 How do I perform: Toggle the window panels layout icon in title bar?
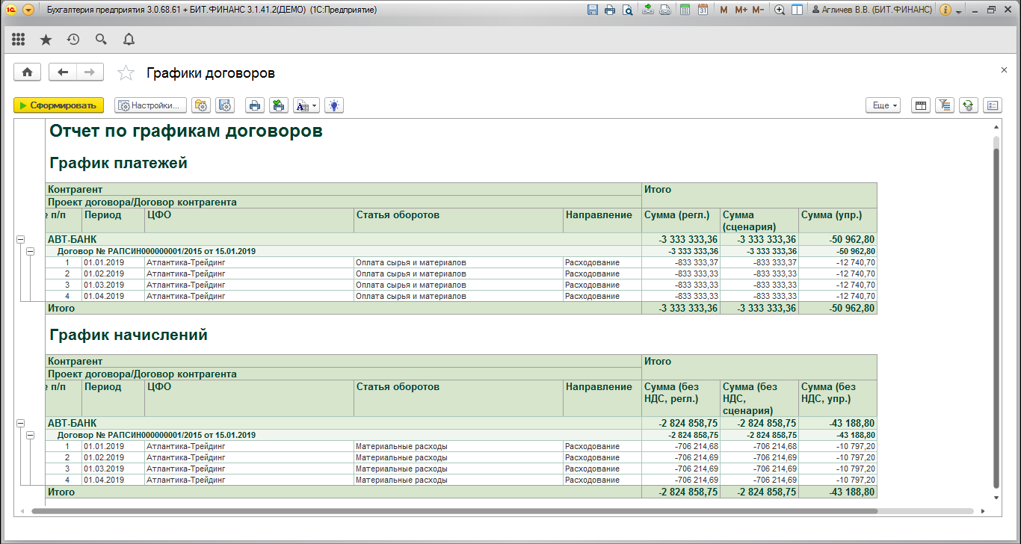click(798, 10)
